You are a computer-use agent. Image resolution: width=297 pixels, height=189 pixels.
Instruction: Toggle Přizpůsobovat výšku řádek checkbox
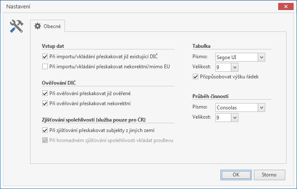(195, 77)
